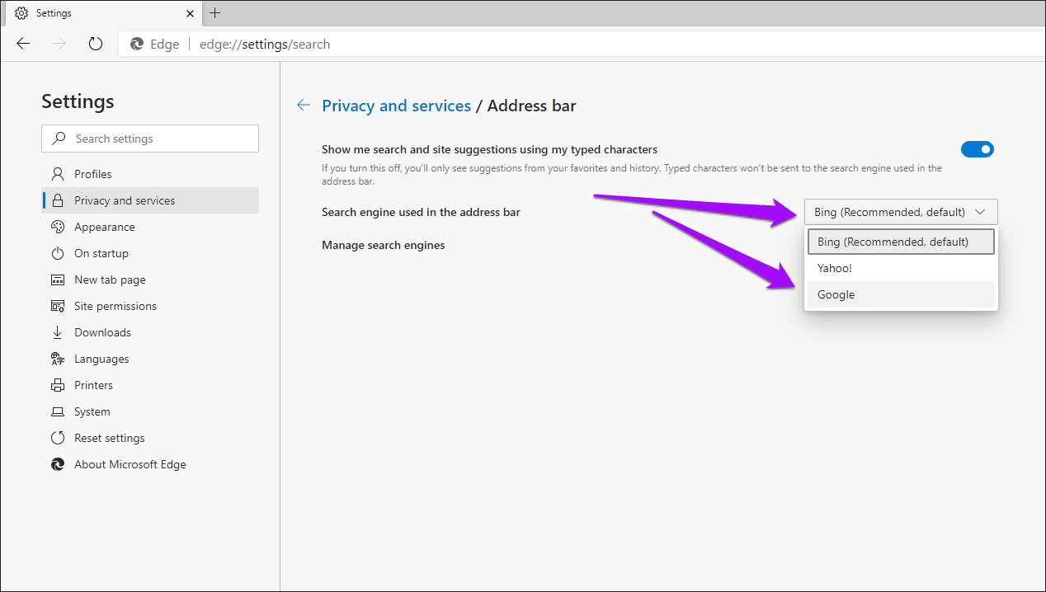1046x592 pixels.
Task: Click the Address bar breadcrumb title
Action: click(x=532, y=106)
